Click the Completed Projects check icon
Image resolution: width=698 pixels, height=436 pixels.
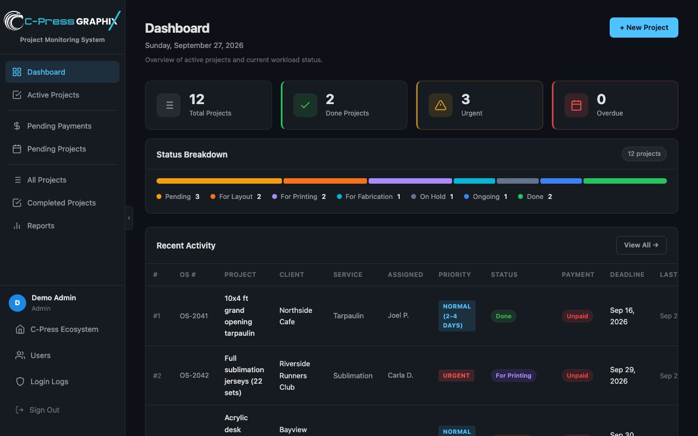[17, 203]
